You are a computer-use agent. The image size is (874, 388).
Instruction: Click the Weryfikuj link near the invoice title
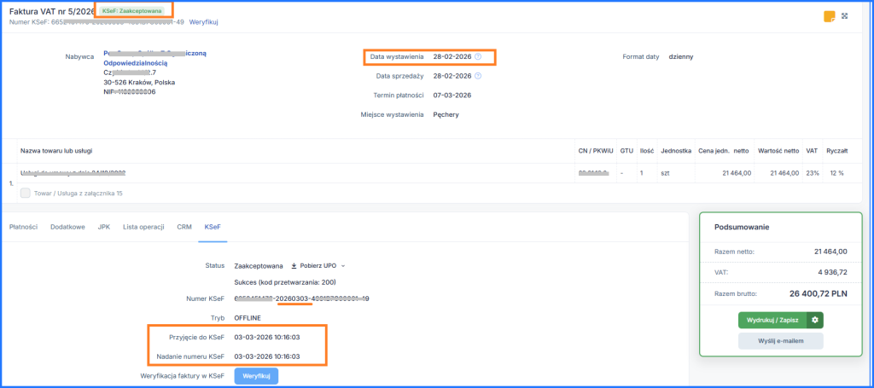[203, 21]
